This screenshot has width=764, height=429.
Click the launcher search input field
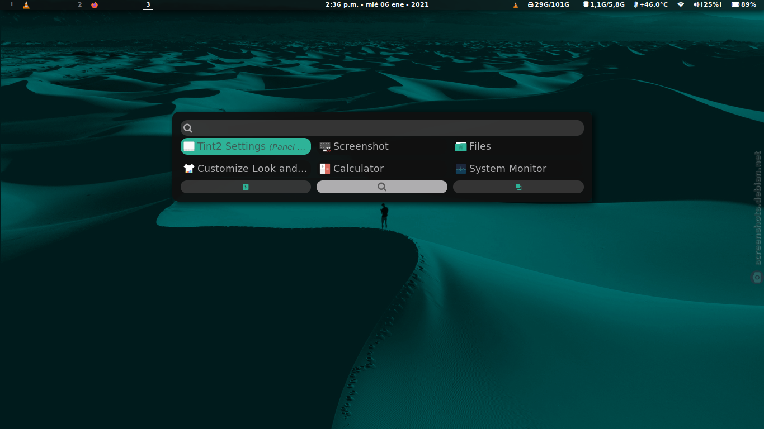[382, 128]
